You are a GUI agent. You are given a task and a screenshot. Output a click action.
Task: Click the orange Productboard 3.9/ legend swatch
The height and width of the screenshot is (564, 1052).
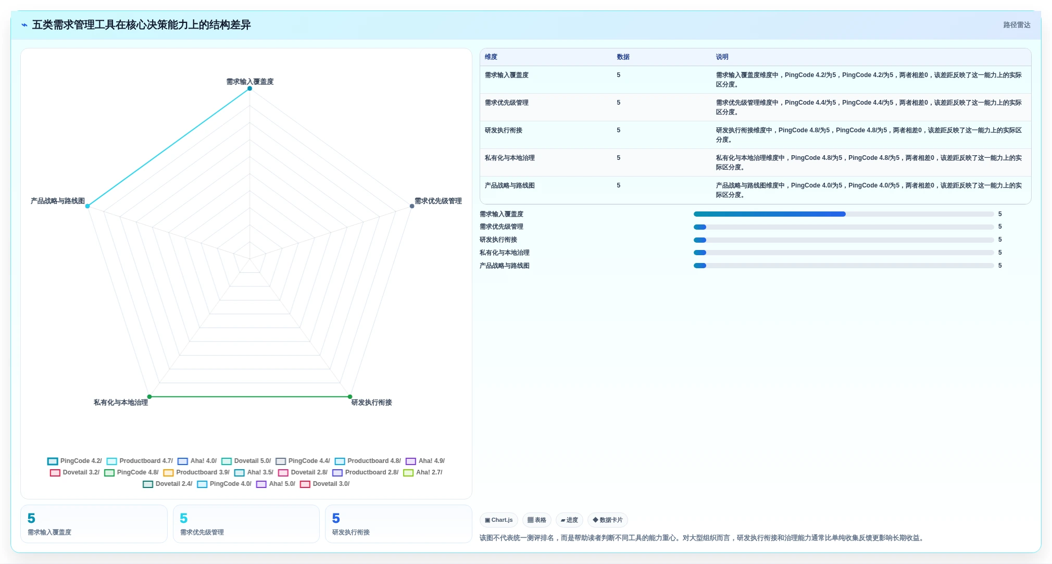(168, 473)
